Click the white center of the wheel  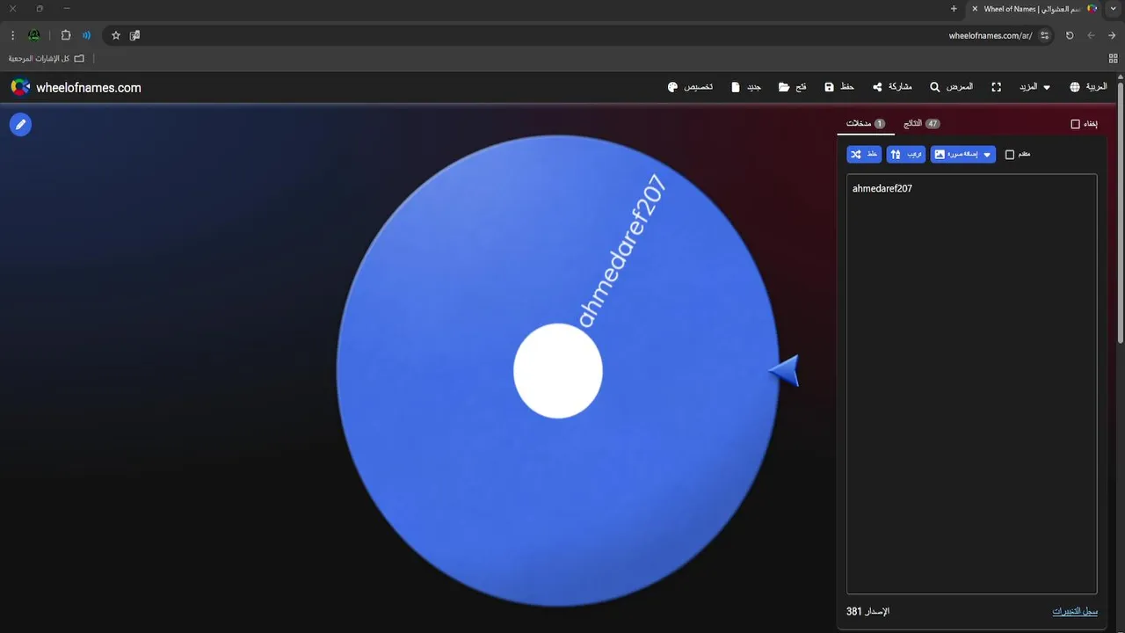pyautogui.click(x=558, y=370)
